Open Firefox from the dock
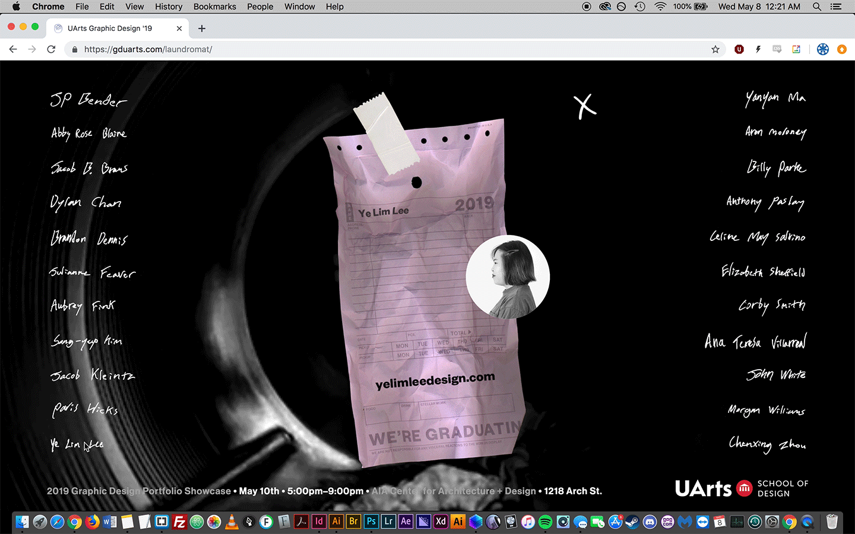This screenshot has width=855, height=534. tap(92, 522)
